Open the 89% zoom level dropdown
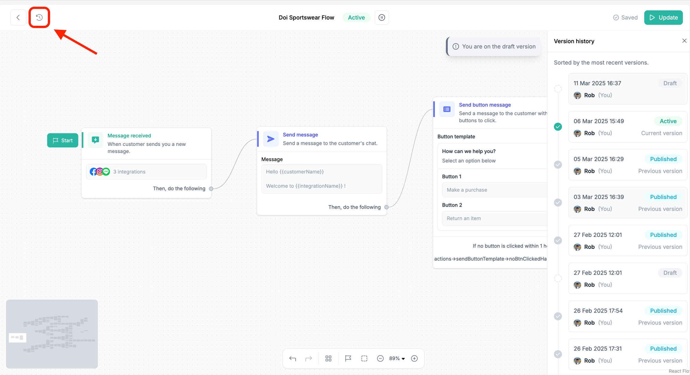The height and width of the screenshot is (375, 690). click(397, 358)
